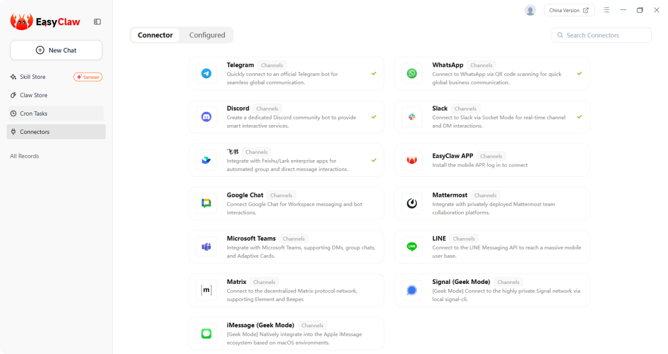Screen dimensions: 668x354
Task: Select the Microsoft Teams icon
Action: tap(207, 247)
